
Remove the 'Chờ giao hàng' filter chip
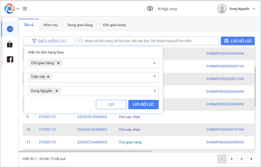coord(58,63)
